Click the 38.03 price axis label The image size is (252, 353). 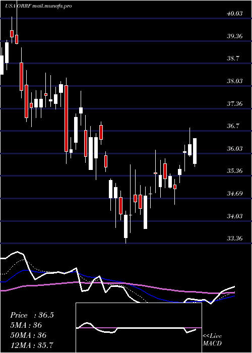[x=235, y=81]
